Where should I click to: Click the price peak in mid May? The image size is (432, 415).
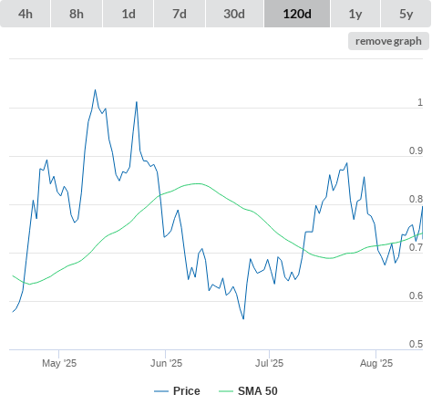[95, 89]
